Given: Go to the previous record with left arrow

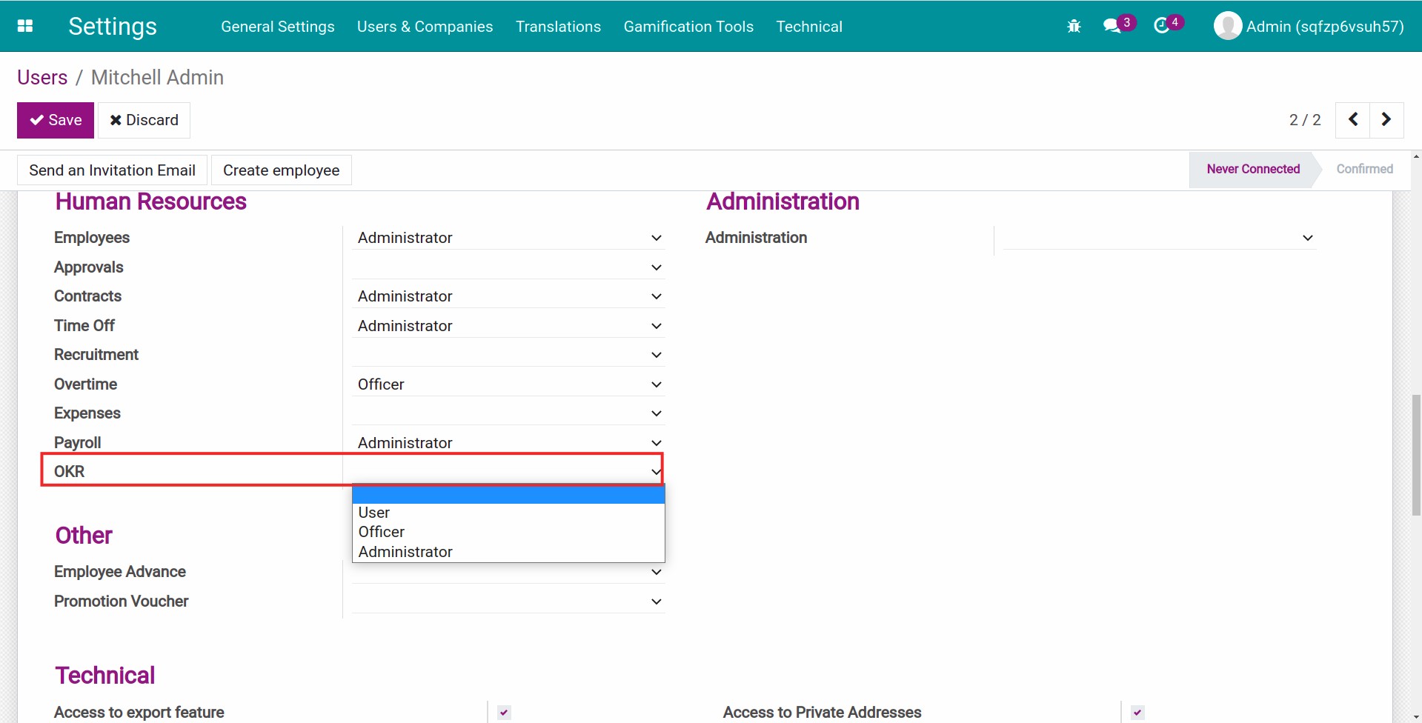Looking at the screenshot, I should 1352,119.
